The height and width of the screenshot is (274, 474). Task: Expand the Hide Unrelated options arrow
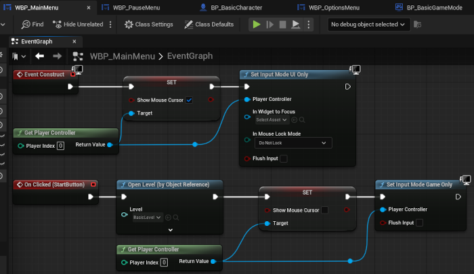point(110,24)
